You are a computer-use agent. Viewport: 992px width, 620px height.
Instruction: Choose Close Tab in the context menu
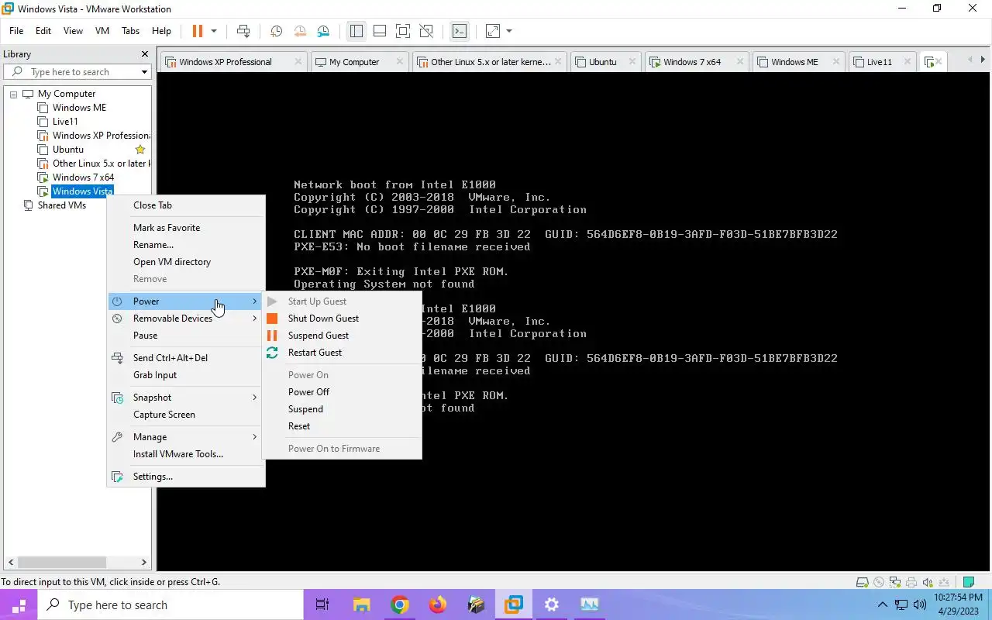(187, 205)
